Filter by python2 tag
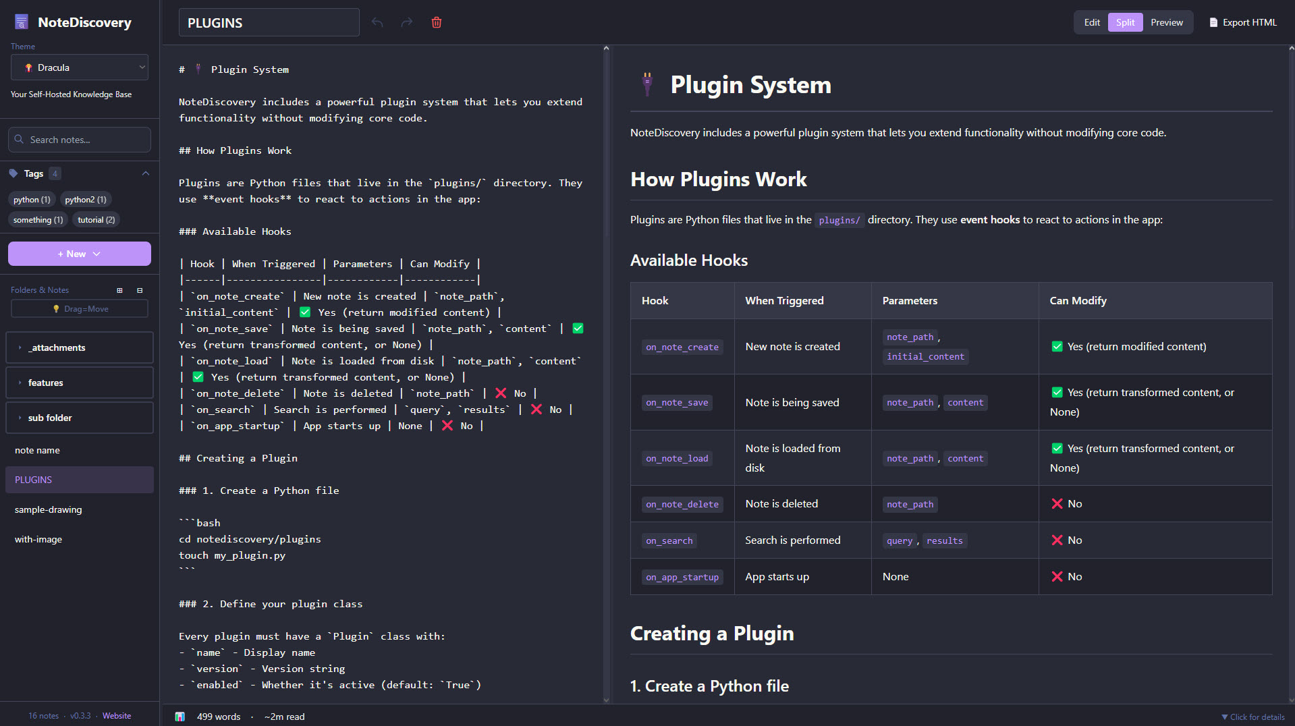The width and height of the screenshot is (1295, 726). 86,200
